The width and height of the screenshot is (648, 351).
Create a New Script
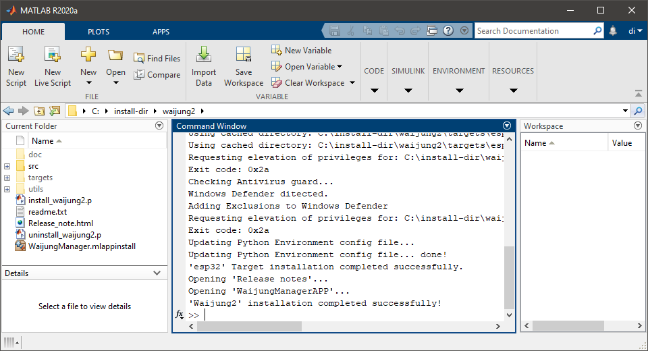point(16,66)
